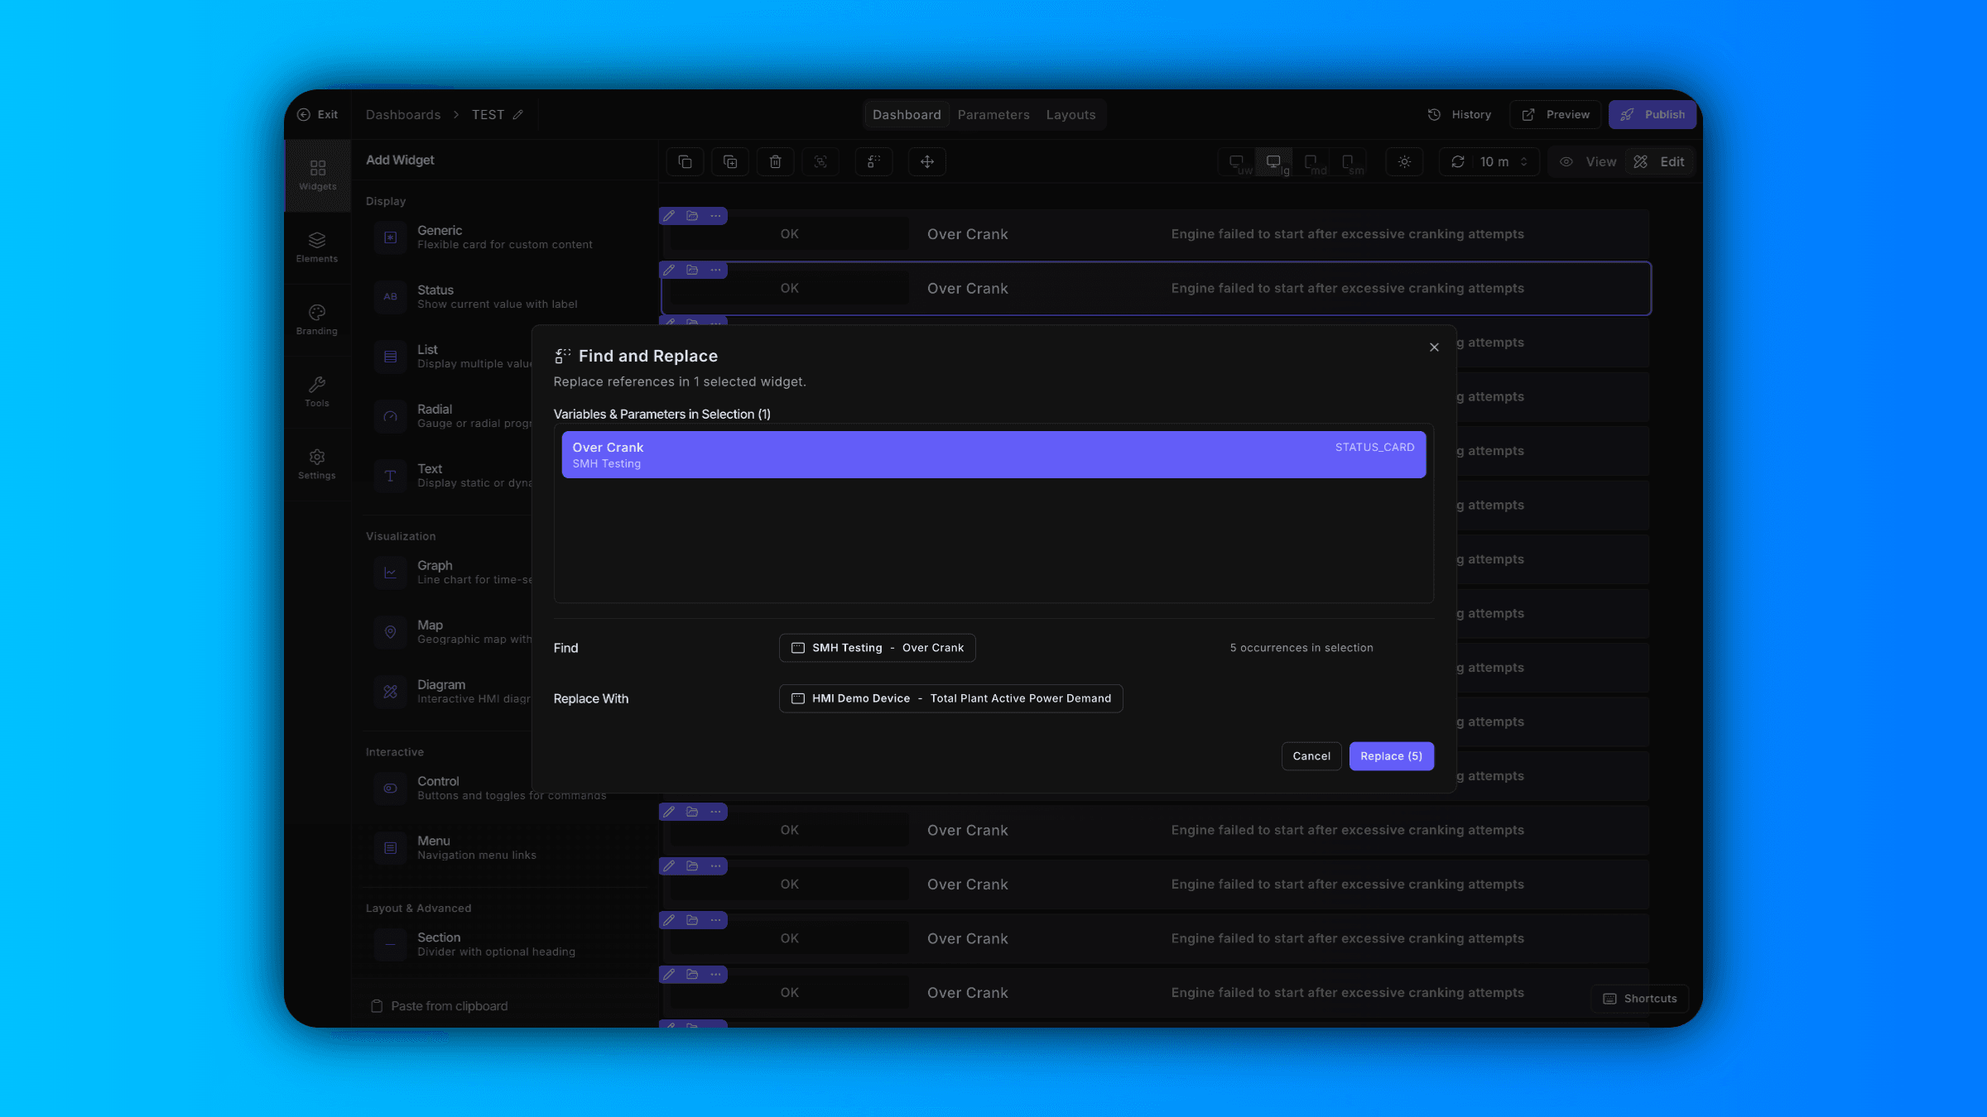Open the Tools sidebar panel
The width and height of the screenshot is (1987, 1117).
[317, 391]
